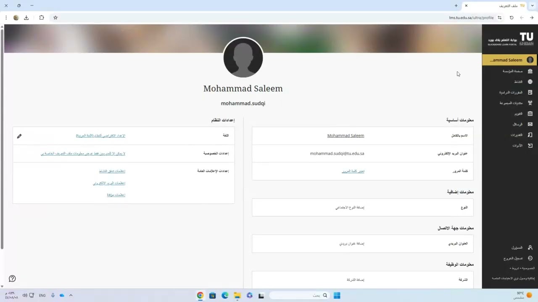Click the taskbar microphone icon
538x302 pixels.
point(53,295)
